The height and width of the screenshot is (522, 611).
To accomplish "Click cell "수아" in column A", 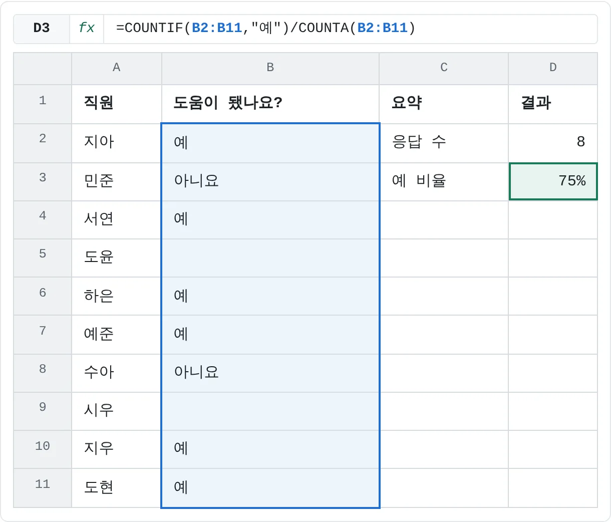I will (x=117, y=373).
